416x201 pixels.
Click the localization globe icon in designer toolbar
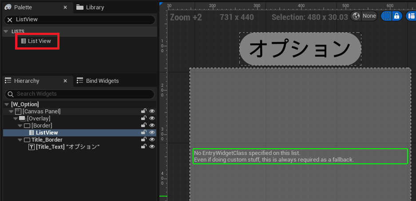click(x=356, y=16)
